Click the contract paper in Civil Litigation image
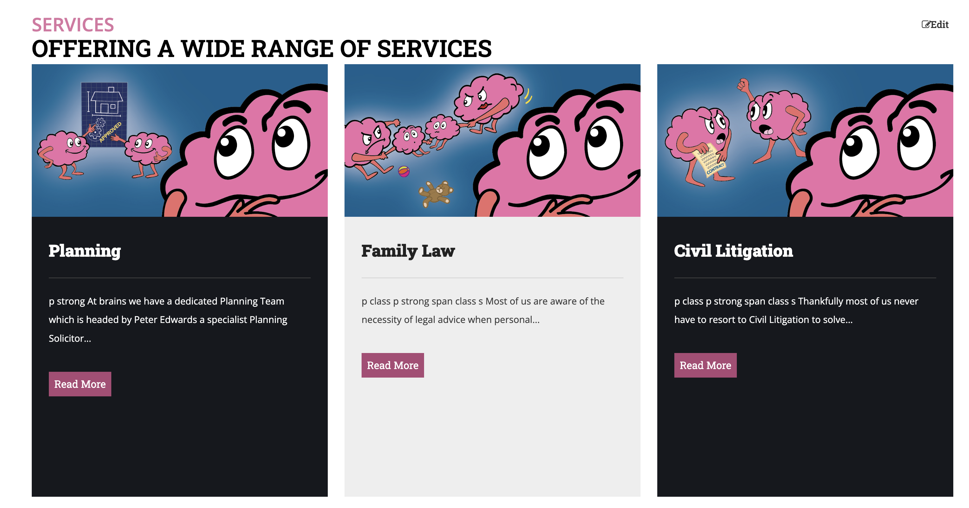Screen dimensions: 969x508 click(x=711, y=159)
